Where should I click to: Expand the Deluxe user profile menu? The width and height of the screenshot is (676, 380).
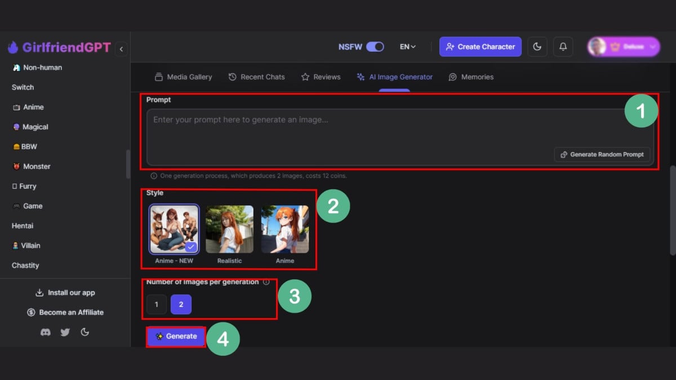(x=624, y=47)
